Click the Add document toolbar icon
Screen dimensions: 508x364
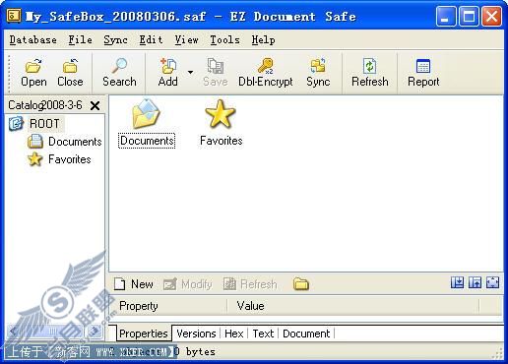tap(168, 73)
